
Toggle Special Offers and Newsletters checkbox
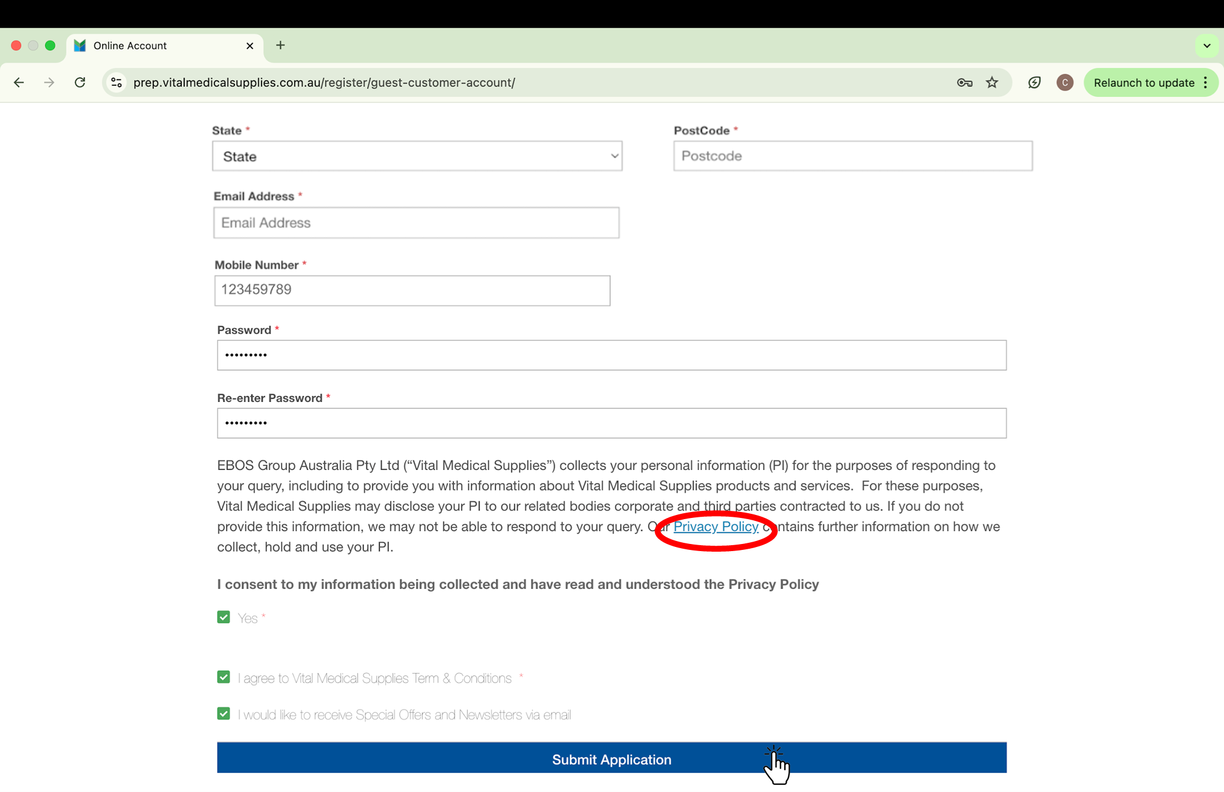click(x=223, y=714)
